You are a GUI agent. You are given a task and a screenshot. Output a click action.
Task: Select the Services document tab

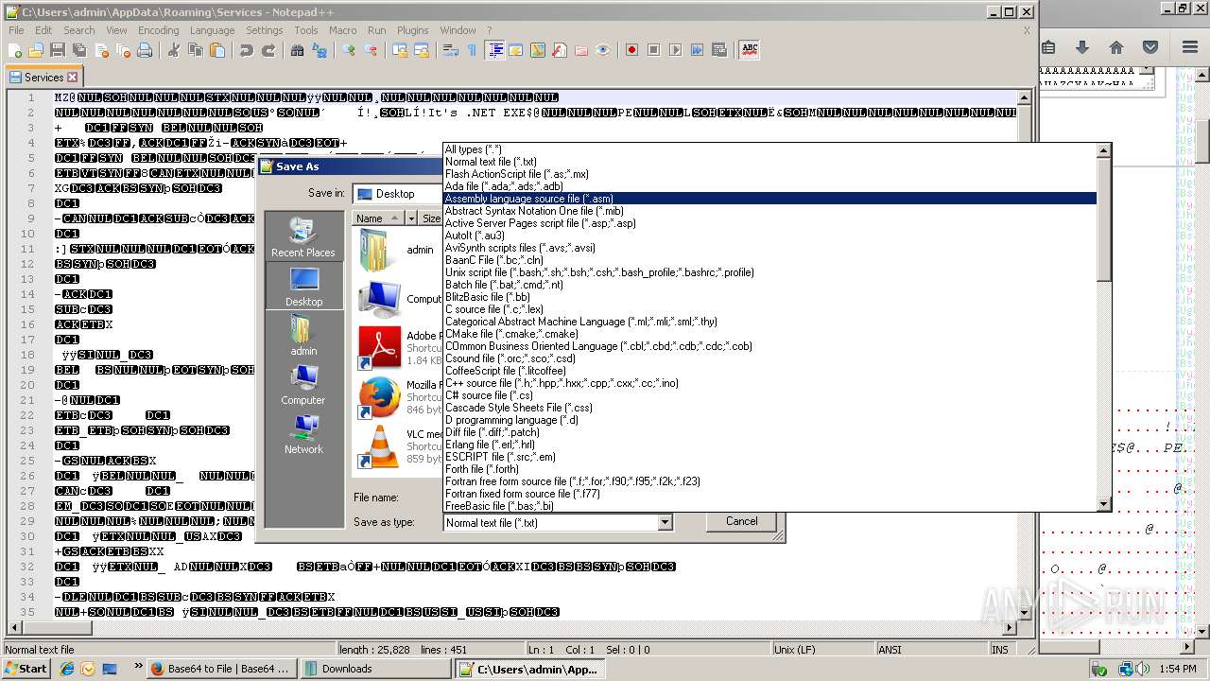point(43,78)
